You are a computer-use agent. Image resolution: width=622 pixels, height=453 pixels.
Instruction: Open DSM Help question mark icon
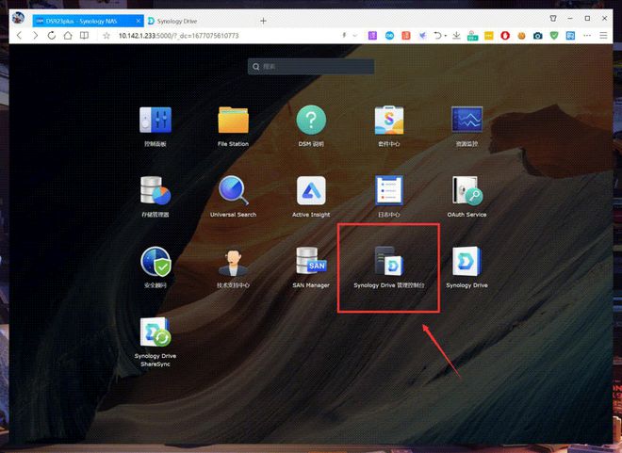[311, 120]
